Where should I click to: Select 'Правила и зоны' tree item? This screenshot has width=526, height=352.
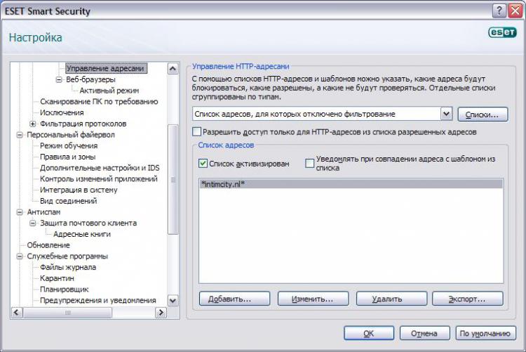67,157
